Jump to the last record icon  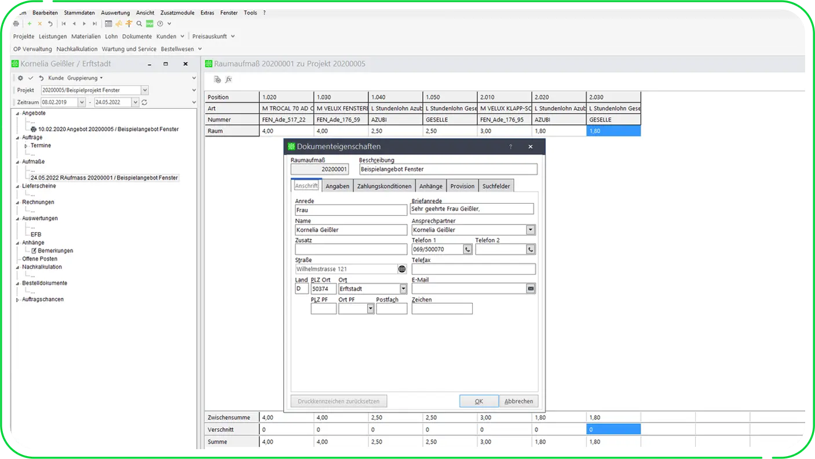(x=94, y=24)
